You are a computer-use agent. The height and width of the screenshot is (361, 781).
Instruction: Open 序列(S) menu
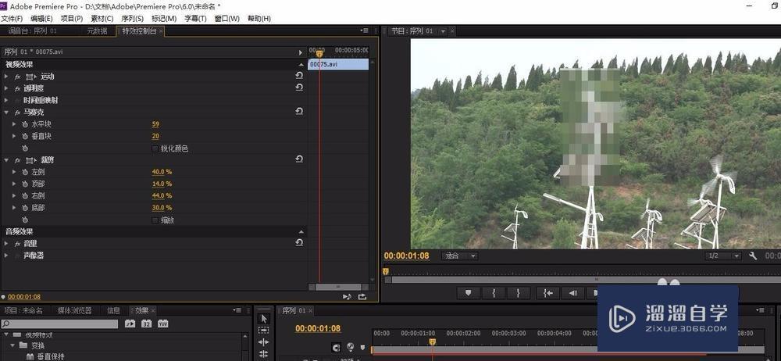click(x=133, y=19)
